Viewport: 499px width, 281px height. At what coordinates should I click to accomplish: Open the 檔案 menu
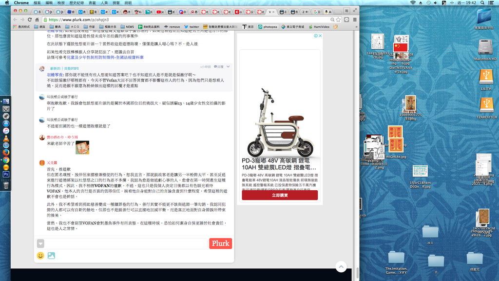(37, 3)
